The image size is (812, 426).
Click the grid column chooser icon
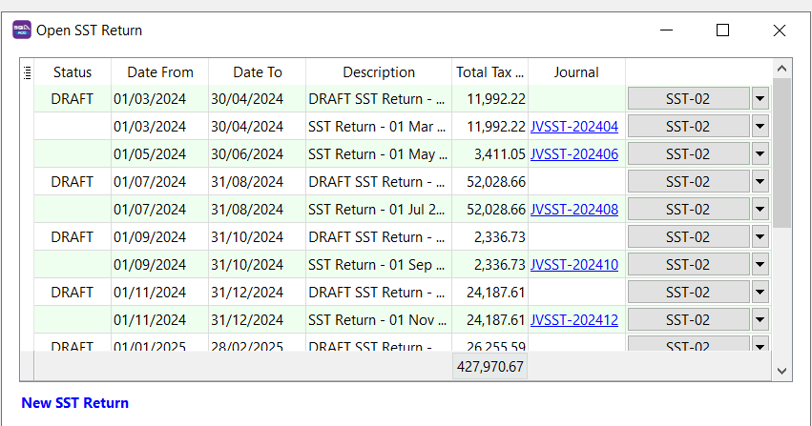coord(27,71)
